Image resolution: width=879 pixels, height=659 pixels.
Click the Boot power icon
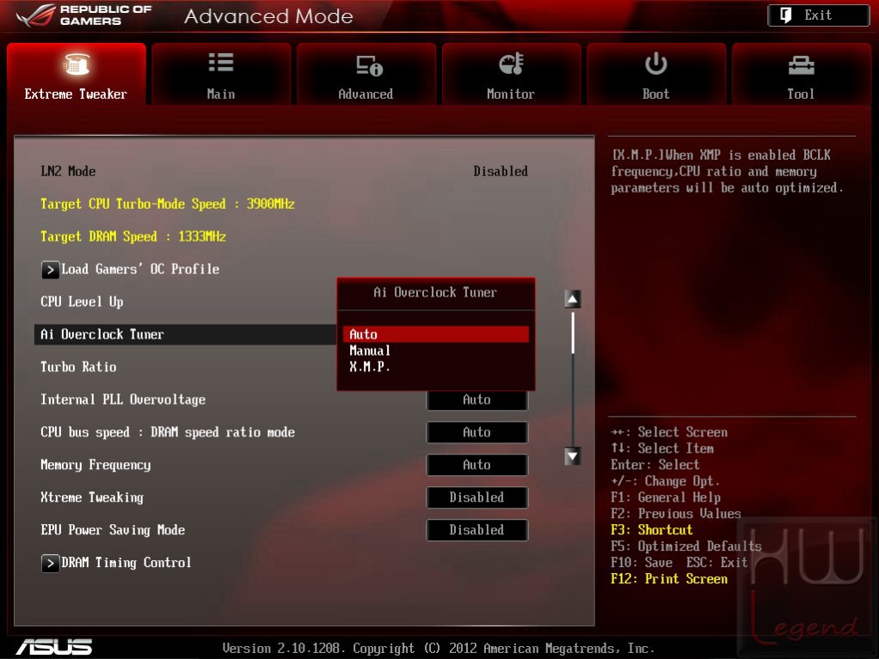tap(655, 64)
